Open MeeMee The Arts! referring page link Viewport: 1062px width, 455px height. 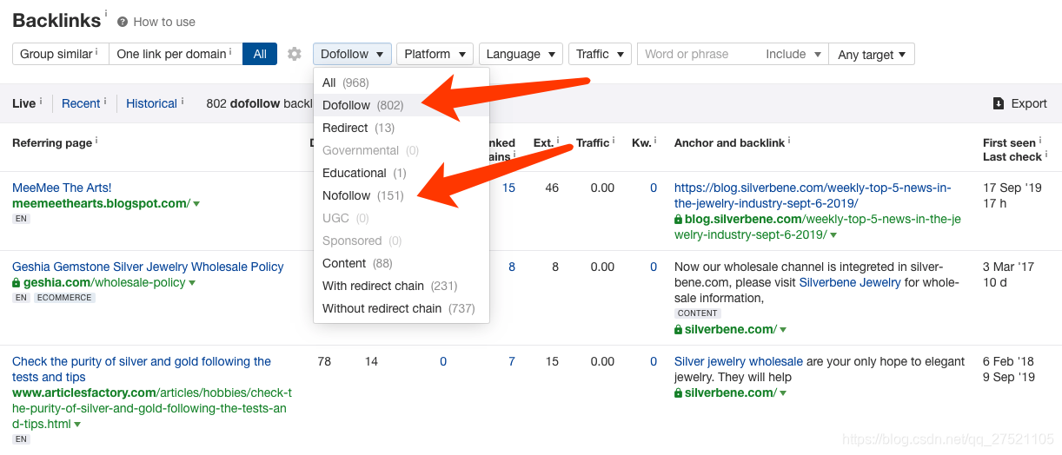click(x=62, y=188)
